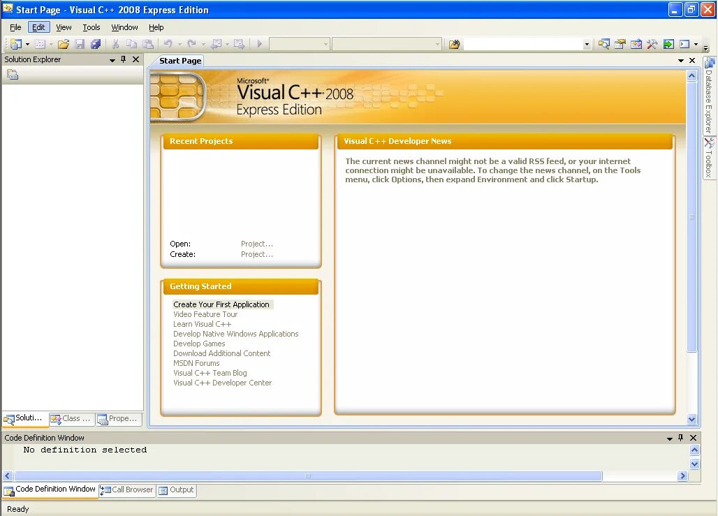Open the Learn Visual C++ link

(x=203, y=324)
